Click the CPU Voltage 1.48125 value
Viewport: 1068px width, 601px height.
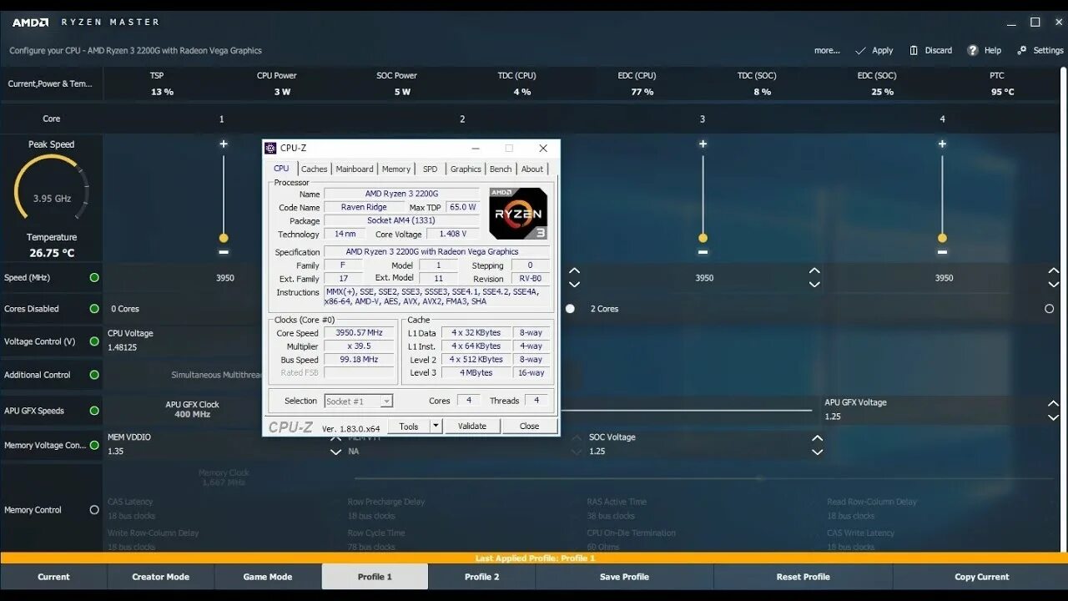(123, 347)
